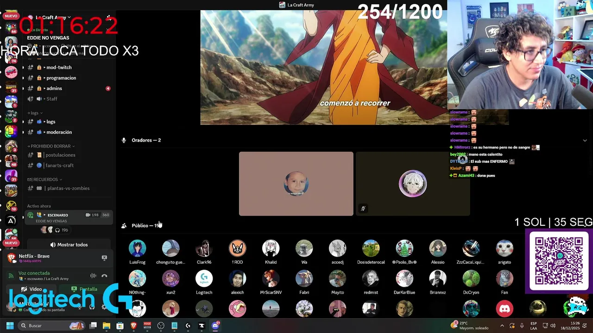Click the Mostrar todos button
Screen dimensions: 593x333
coord(69,245)
